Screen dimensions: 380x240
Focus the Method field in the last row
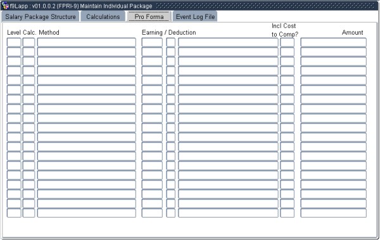coord(87,213)
